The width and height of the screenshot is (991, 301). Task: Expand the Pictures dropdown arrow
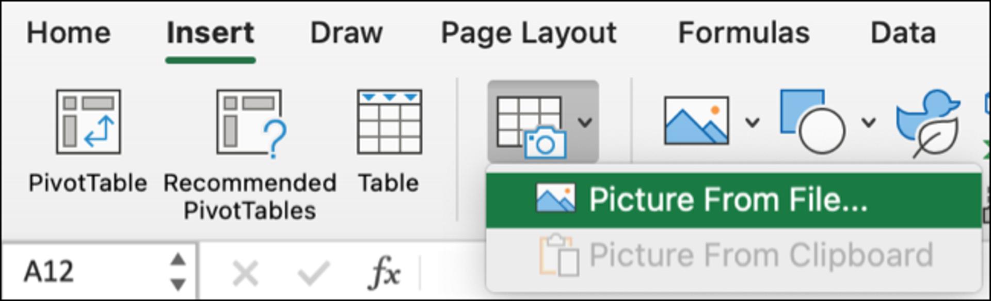752,122
